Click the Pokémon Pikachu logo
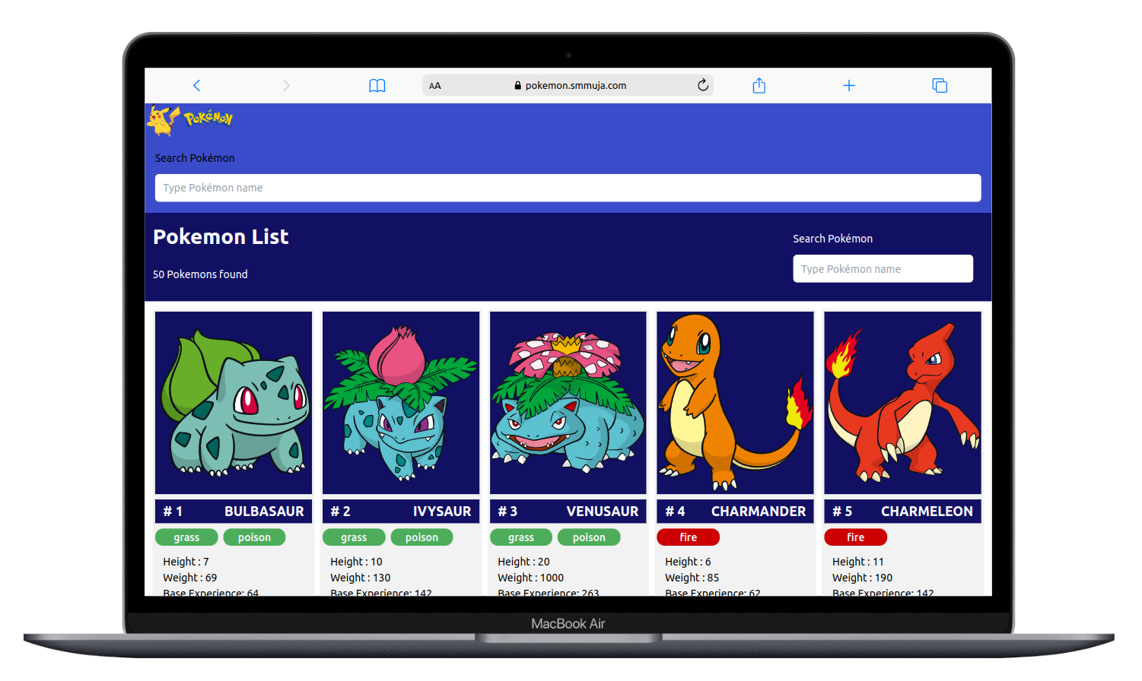The width and height of the screenshot is (1142, 681). pyautogui.click(x=190, y=120)
